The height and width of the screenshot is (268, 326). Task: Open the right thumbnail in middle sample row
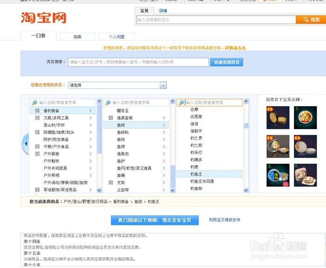pyautogui.click(x=306, y=146)
